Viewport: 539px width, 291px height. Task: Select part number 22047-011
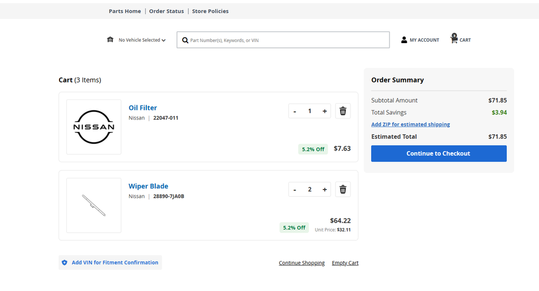pyautogui.click(x=166, y=118)
